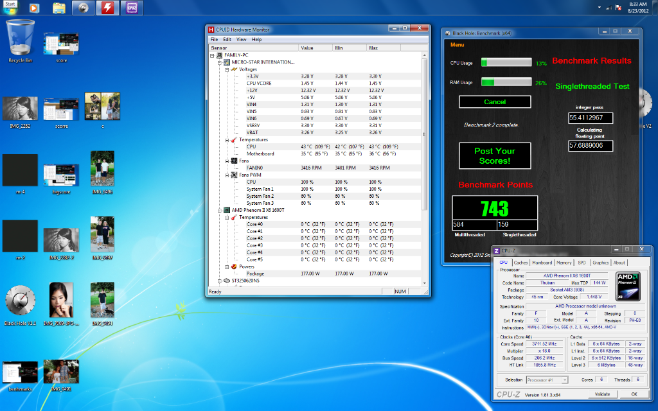Collapse the MICRO-STAR INTERNATIONAL node
This screenshot has width=658, height=411.
point(220,62)
